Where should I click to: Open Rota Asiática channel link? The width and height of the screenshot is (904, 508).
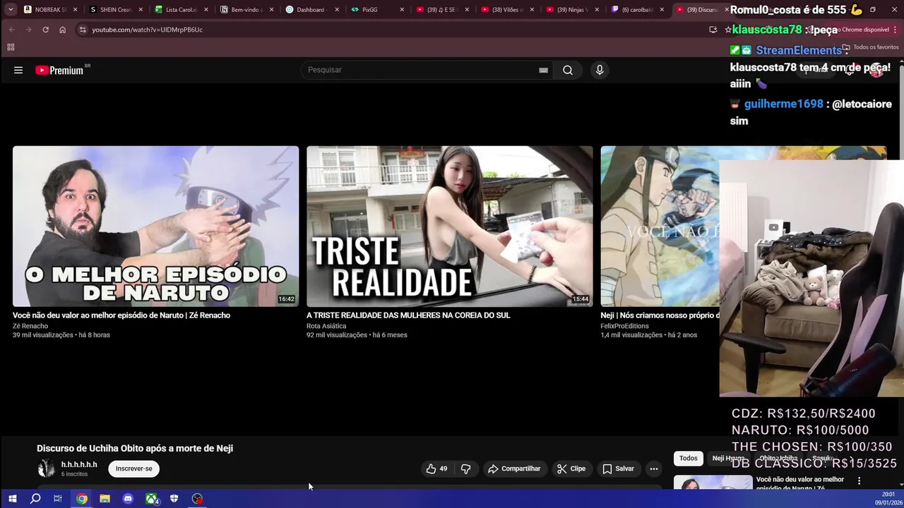point(326,326)
